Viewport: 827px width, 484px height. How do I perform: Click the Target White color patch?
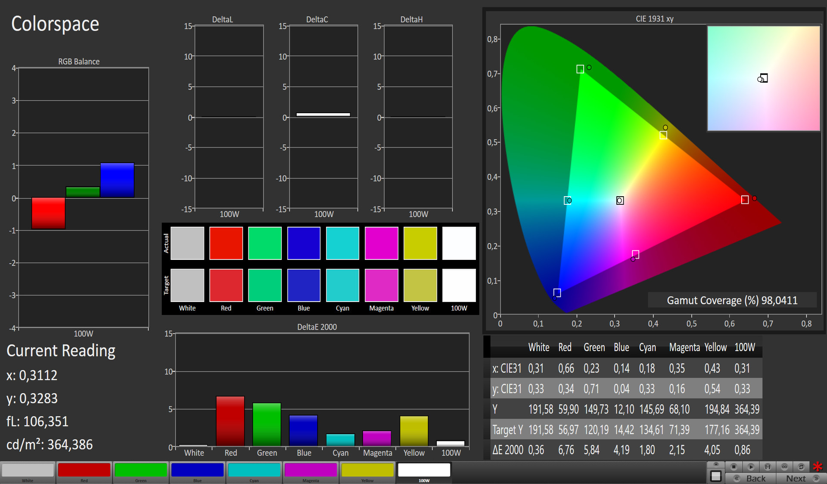pyautogui.click(x=187, y=285)
